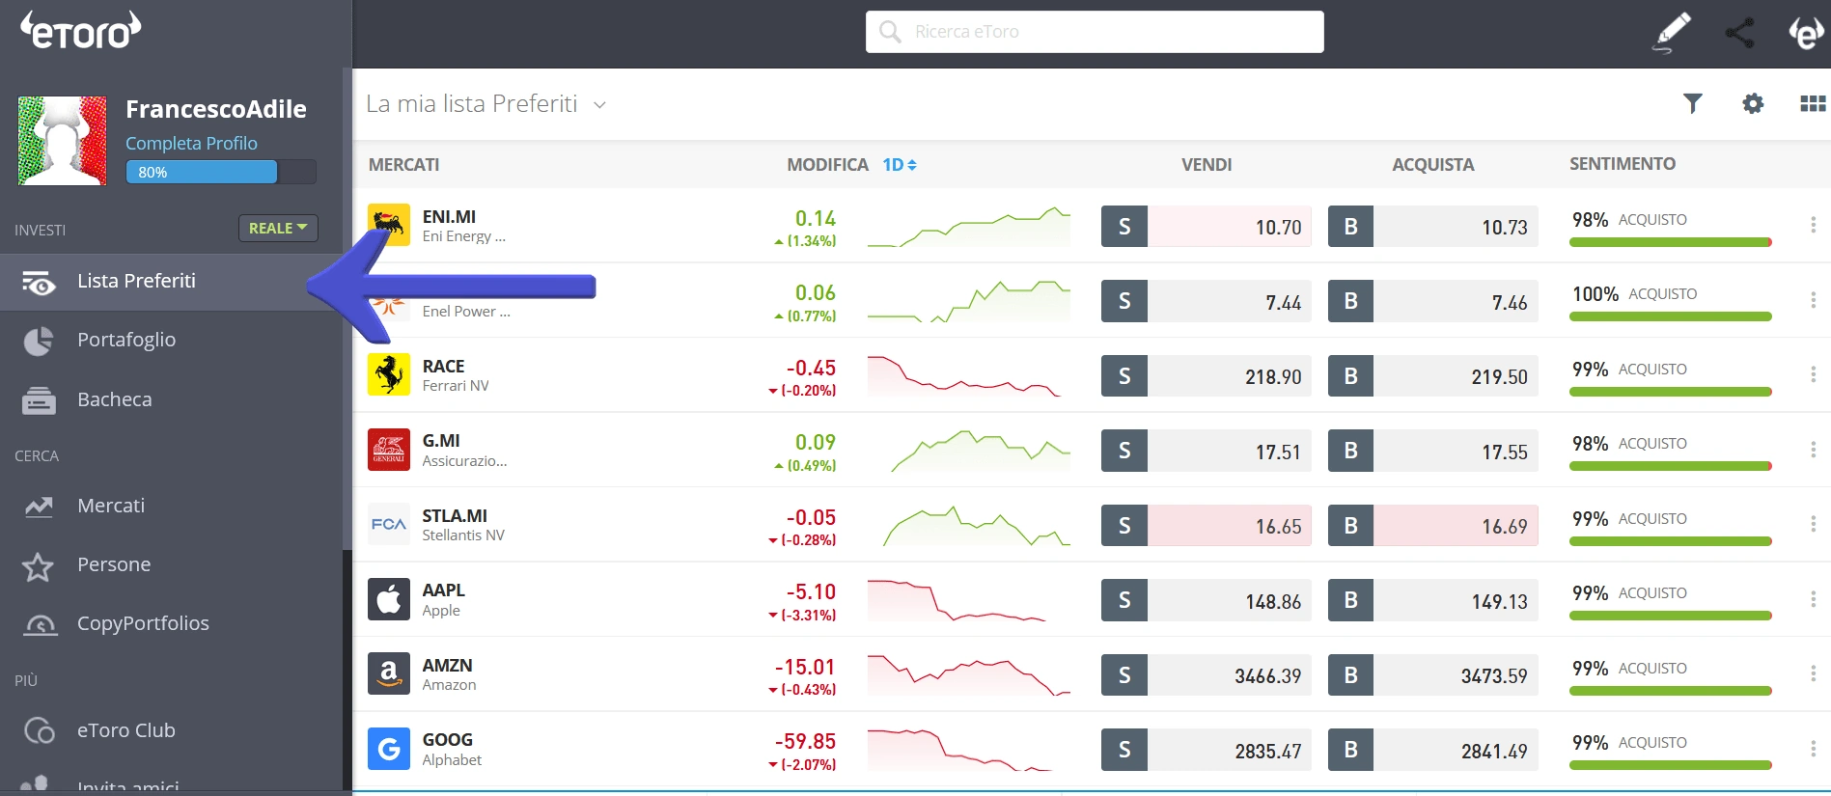Click the Generali G.MI logo

pyautogui.click(x=389, y=450)
